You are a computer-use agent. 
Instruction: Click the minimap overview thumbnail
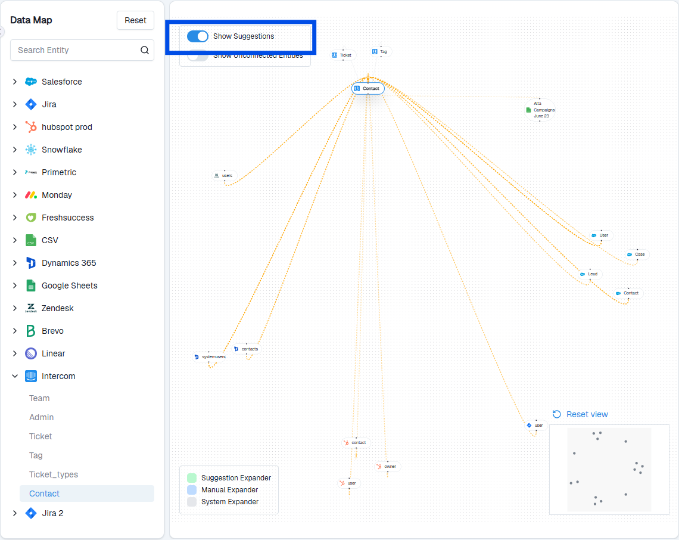tap(609, 470)
